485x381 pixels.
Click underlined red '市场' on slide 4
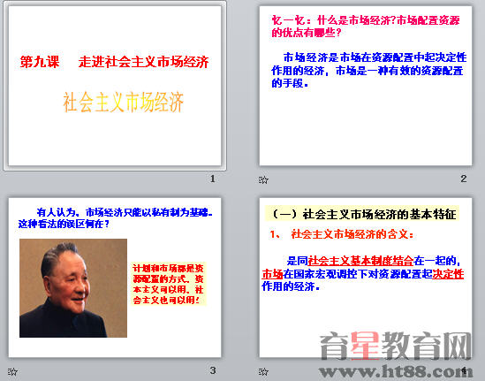(x=272, y=274)
